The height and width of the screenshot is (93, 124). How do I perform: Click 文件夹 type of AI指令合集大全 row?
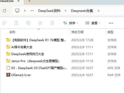(112, 47)
